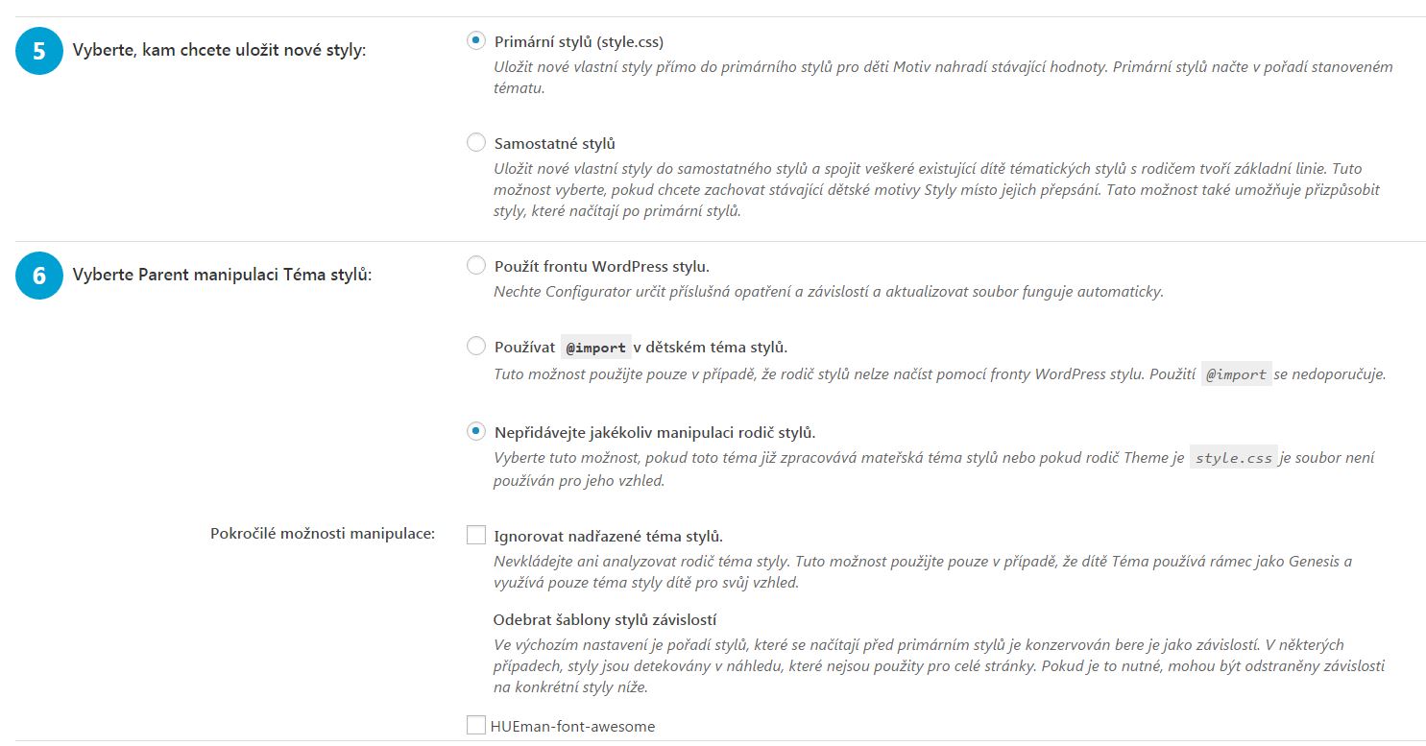Click the heading 'Vyberte Parent manipulaci Téma stylů'

[222, 275]
